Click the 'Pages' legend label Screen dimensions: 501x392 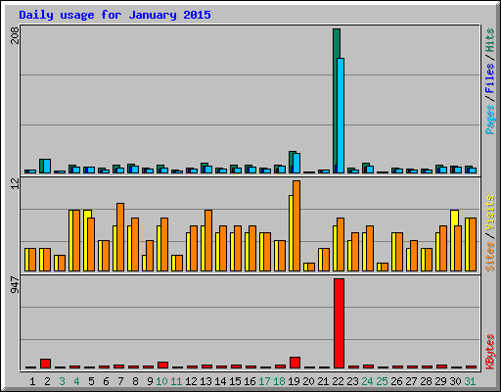coord(489,120)
